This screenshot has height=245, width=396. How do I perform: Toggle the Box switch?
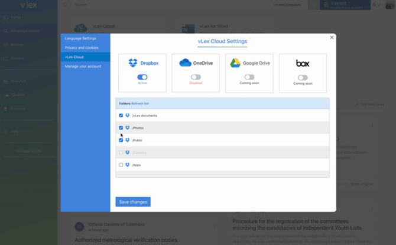(303, 78)
